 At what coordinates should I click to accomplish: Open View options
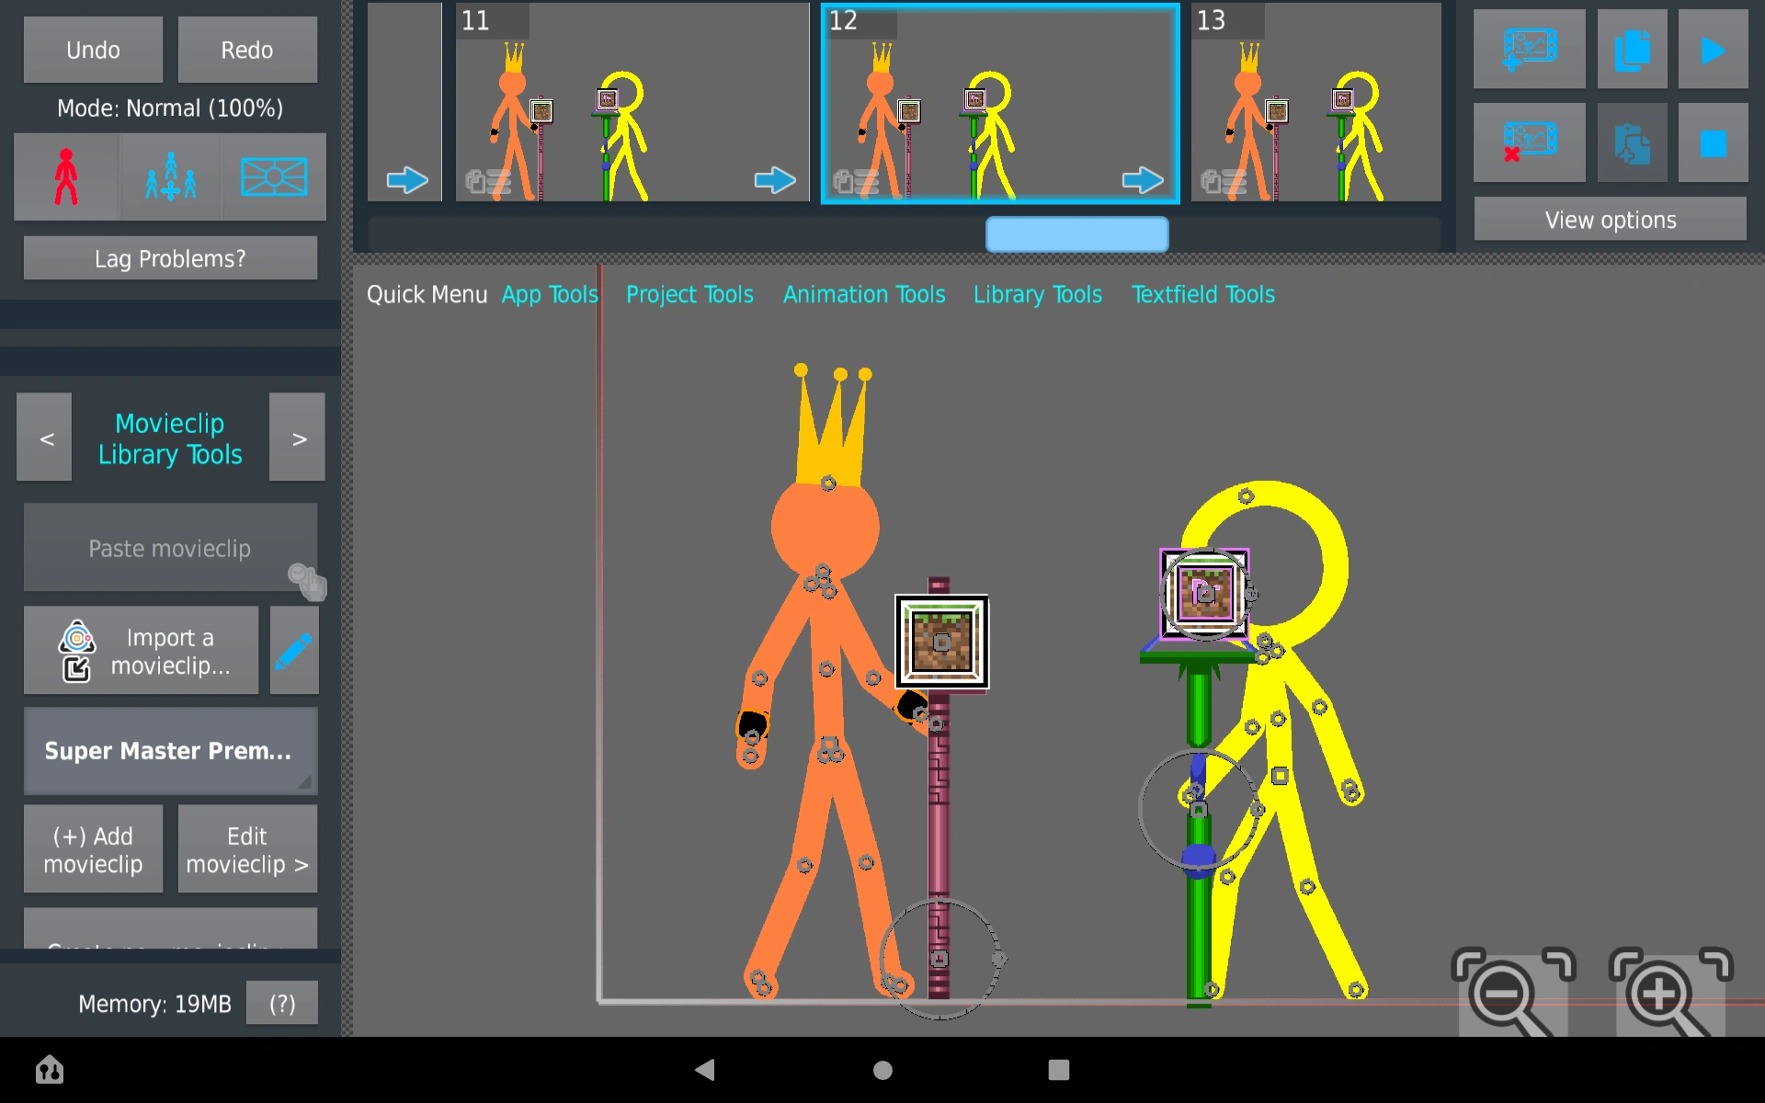pos(1610,220)
